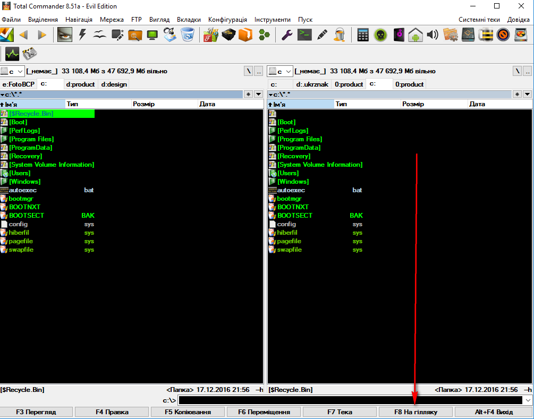The image size is (534, 419).
Task: Click the green hexagons toolbar icon
Action: [x=264, y=35]
